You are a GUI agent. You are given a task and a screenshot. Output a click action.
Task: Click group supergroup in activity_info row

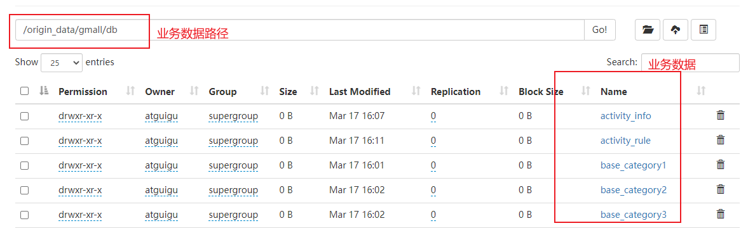pos(233,116)
